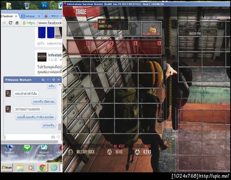Click the Mauser SP66 item in trade grid
The width and height of the screenshot is (231, 180).
click(190, 29)
